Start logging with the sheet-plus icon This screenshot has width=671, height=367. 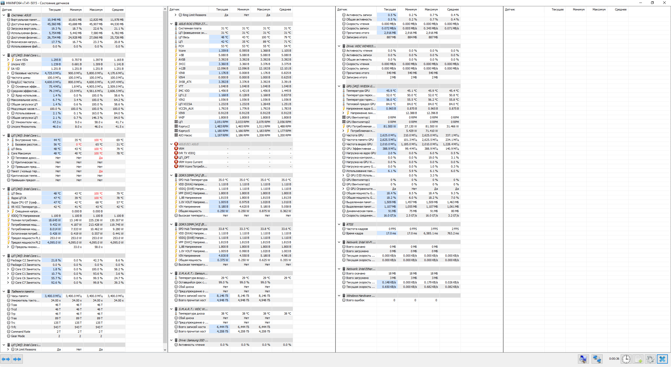point(638,359)
